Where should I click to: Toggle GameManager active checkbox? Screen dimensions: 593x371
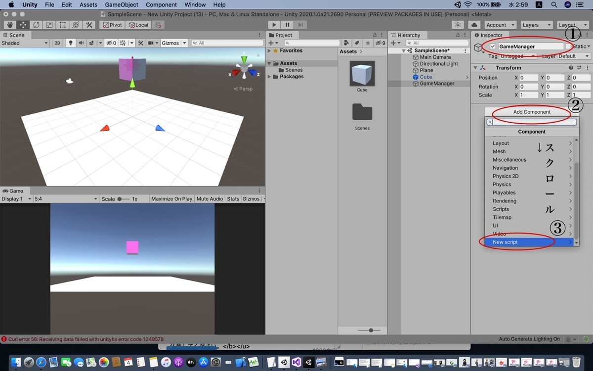(493, 46)
